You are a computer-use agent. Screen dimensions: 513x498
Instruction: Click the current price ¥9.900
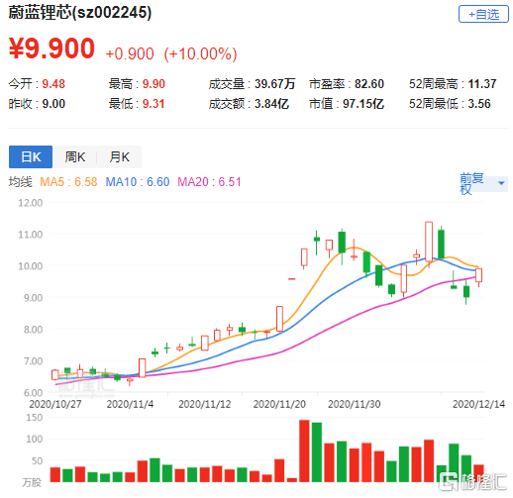click(51, 49)
